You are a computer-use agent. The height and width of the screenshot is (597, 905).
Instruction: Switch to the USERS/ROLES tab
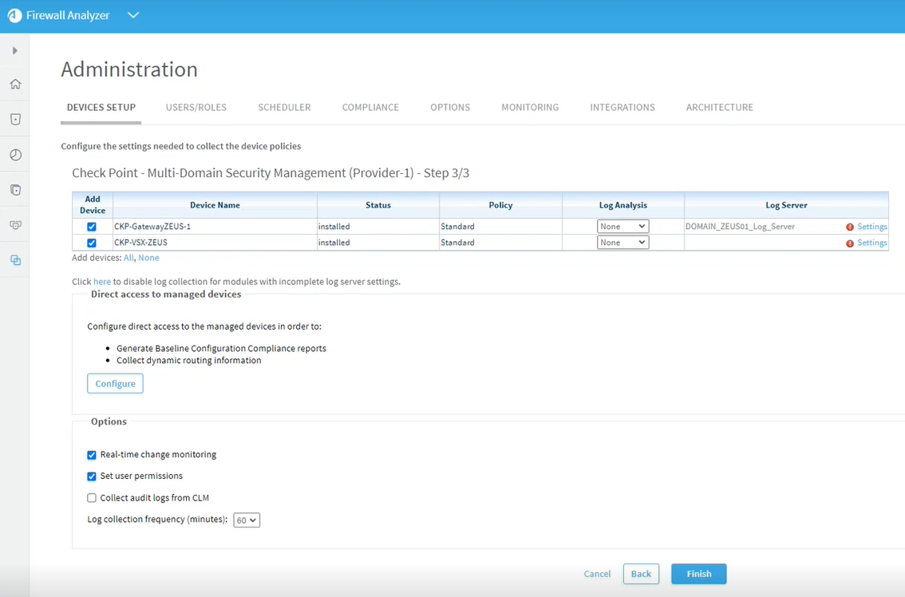196,108
